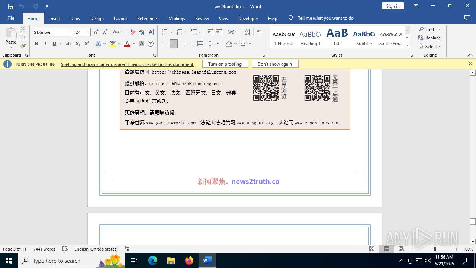Click the Turn on proofing button
The height and width of the screenshot is (268, 476).
pyautogui.click(x=225, y=64)
